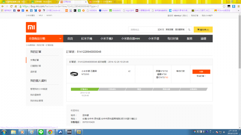Select 已關閉訂單 in the sidebar

coord(35,66)
